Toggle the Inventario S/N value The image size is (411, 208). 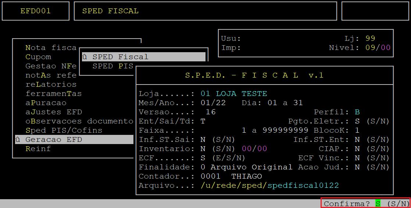(x=203, y=148)
